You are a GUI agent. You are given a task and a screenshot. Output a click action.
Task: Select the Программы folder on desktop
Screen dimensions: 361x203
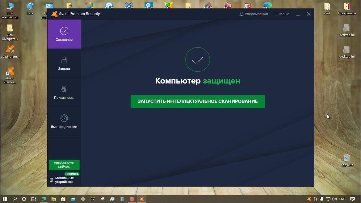click(347, 8)
